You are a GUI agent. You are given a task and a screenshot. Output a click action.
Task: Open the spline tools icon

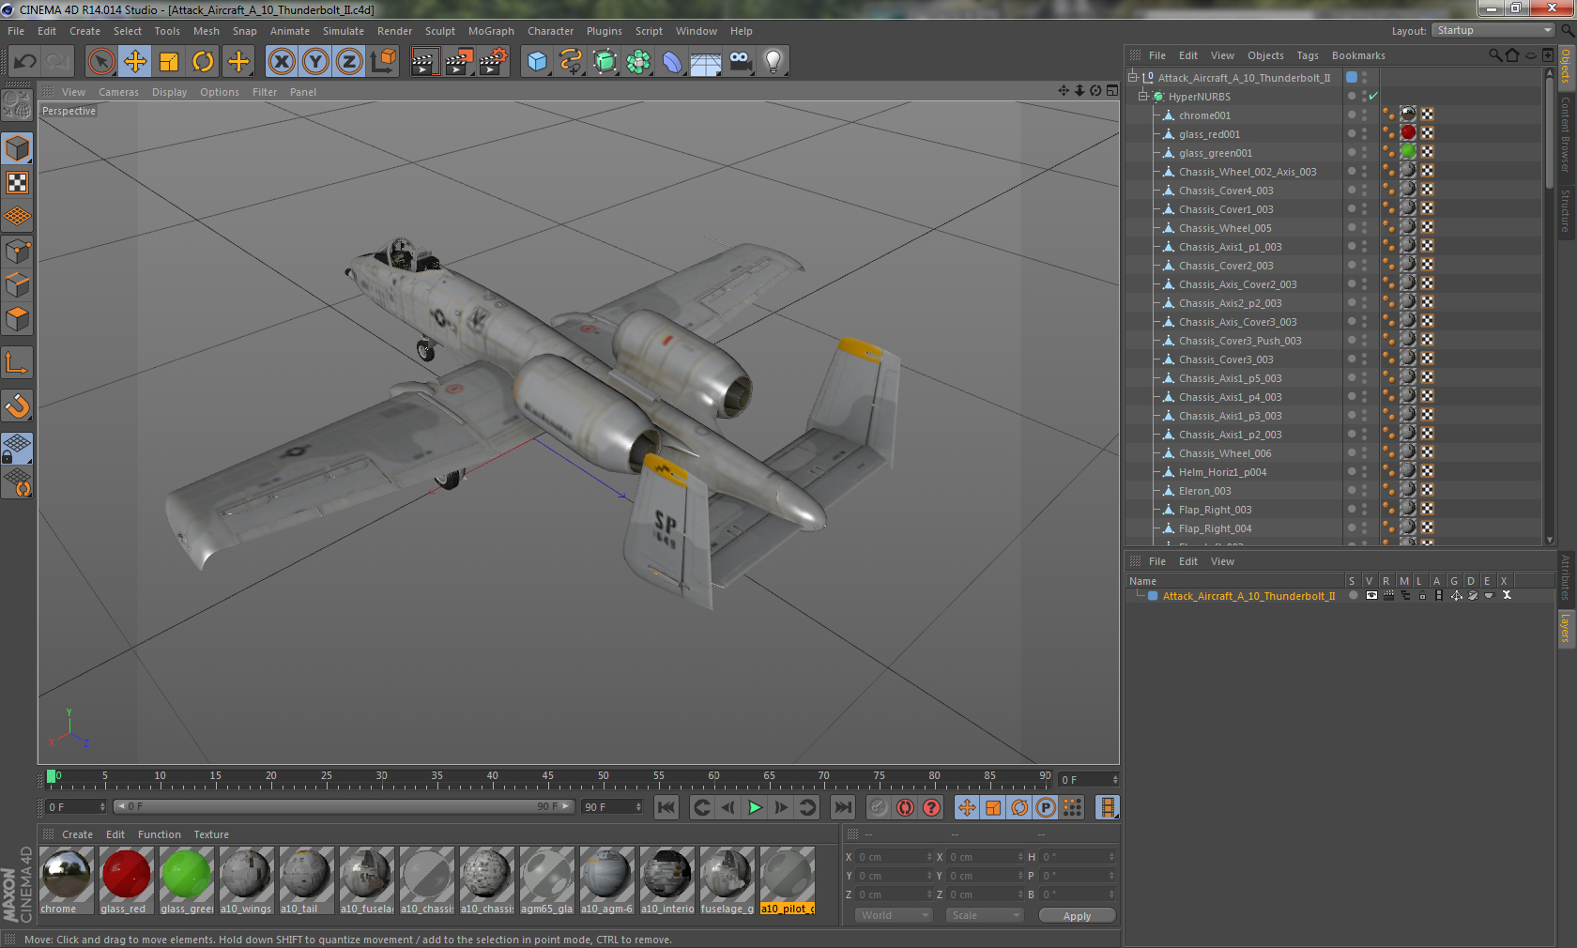(x=571, y=62)
